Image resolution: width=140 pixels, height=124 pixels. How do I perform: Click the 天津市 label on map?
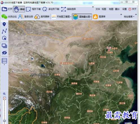[110, 52]
